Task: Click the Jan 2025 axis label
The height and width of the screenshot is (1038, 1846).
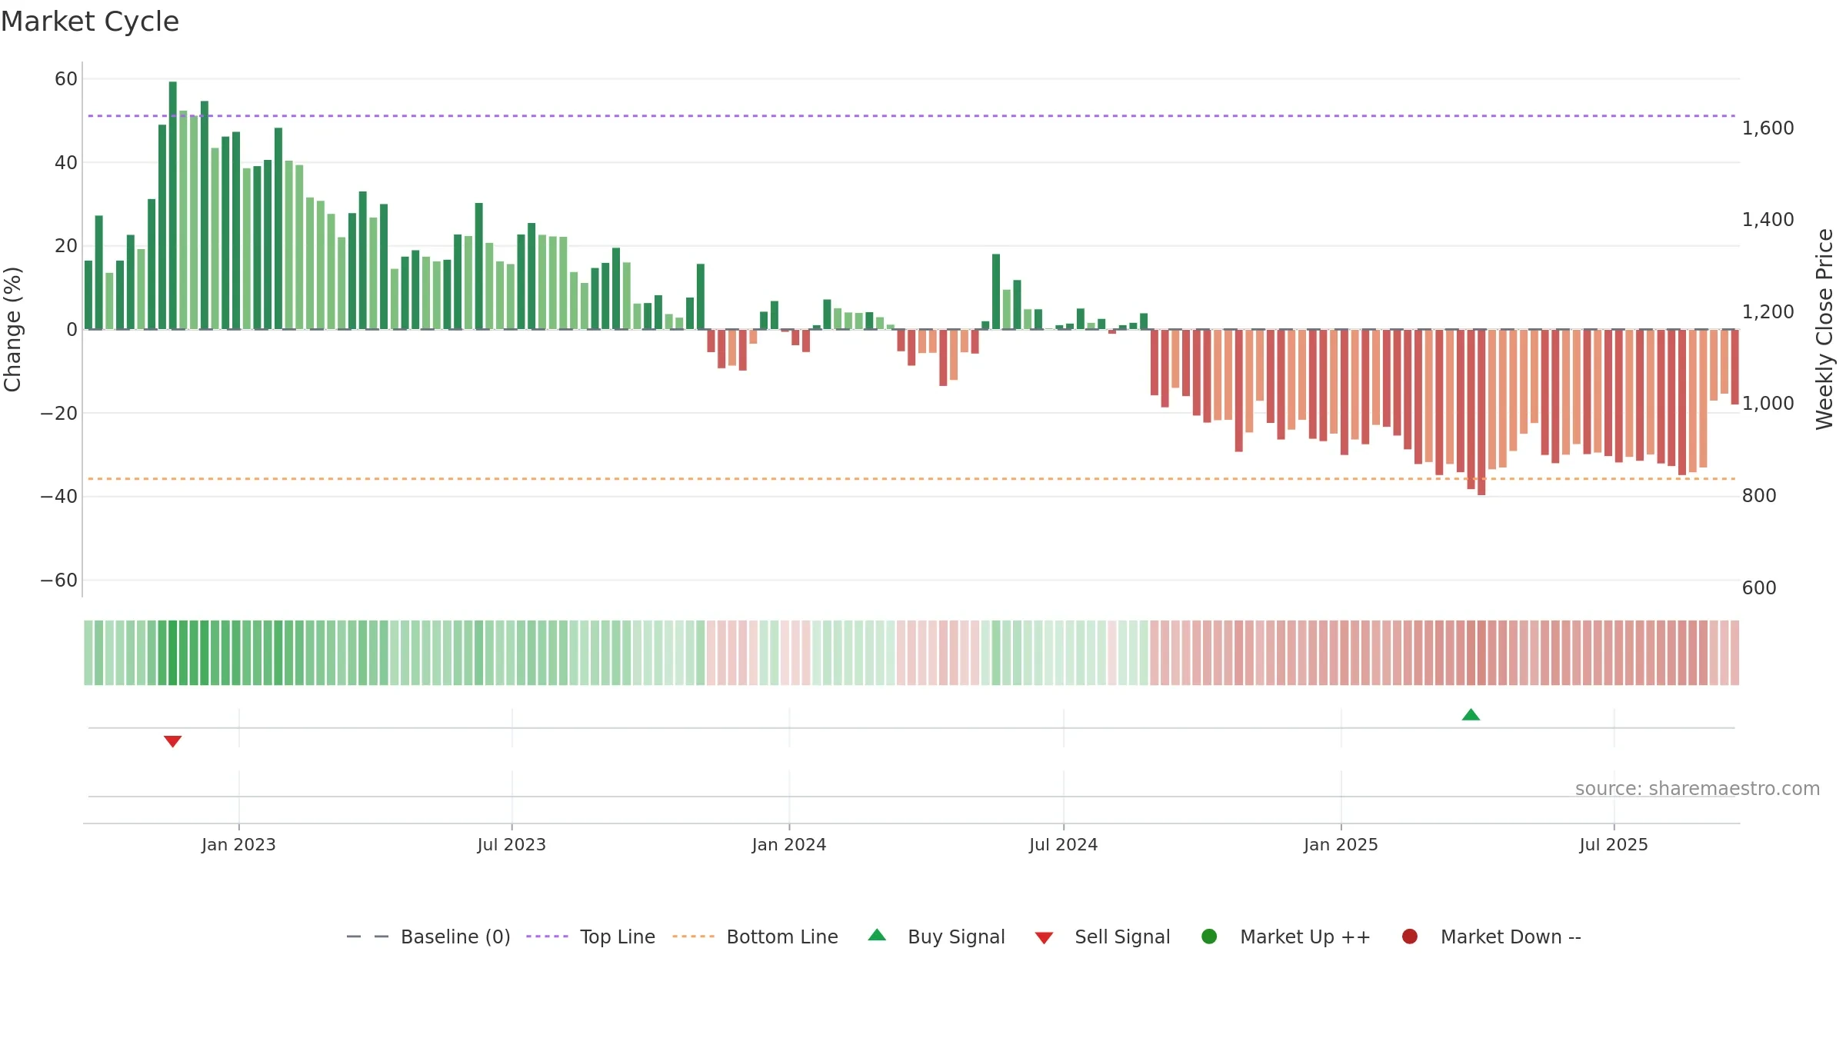Action: [x=1341, y=845]
